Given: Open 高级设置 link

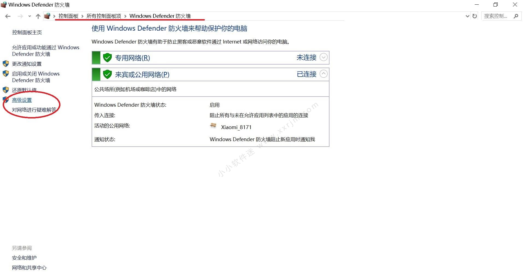Looking at the screenshot, I should (x=22, y=100).
